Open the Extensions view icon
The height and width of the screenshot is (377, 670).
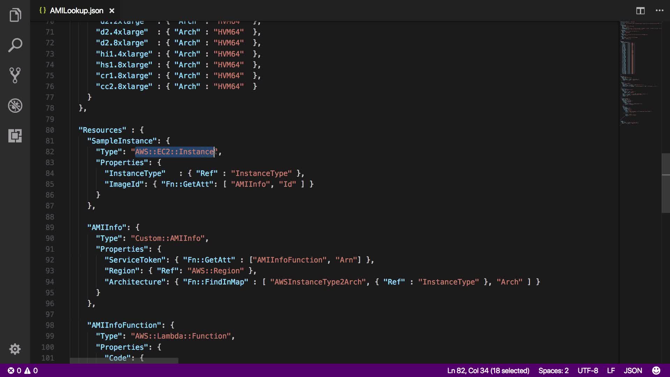coord(15,135)
